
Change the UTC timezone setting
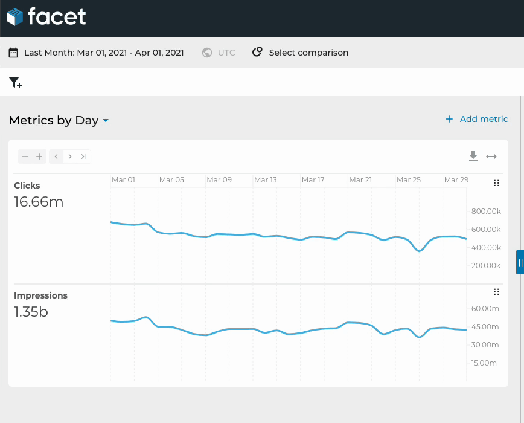pos(226,53)
